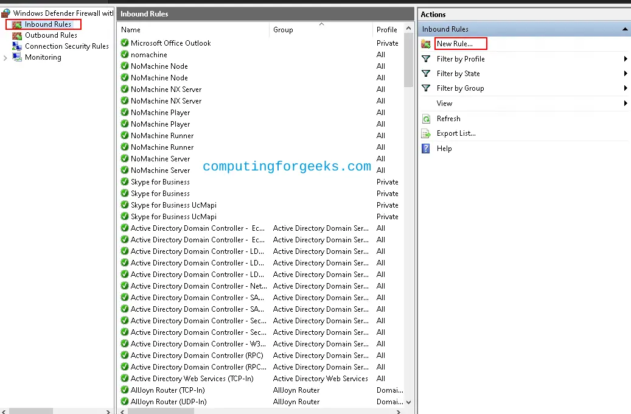631x414 pixels.
Task: Open the Filter by Group submenu arrow
Action: [x=625, y=88]
